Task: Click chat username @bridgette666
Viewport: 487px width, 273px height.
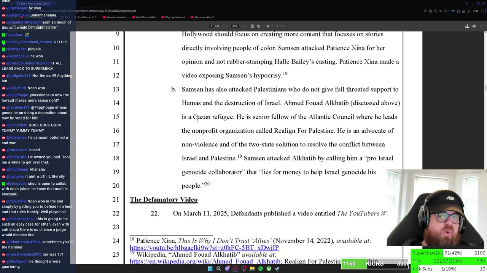Action: 18,76
